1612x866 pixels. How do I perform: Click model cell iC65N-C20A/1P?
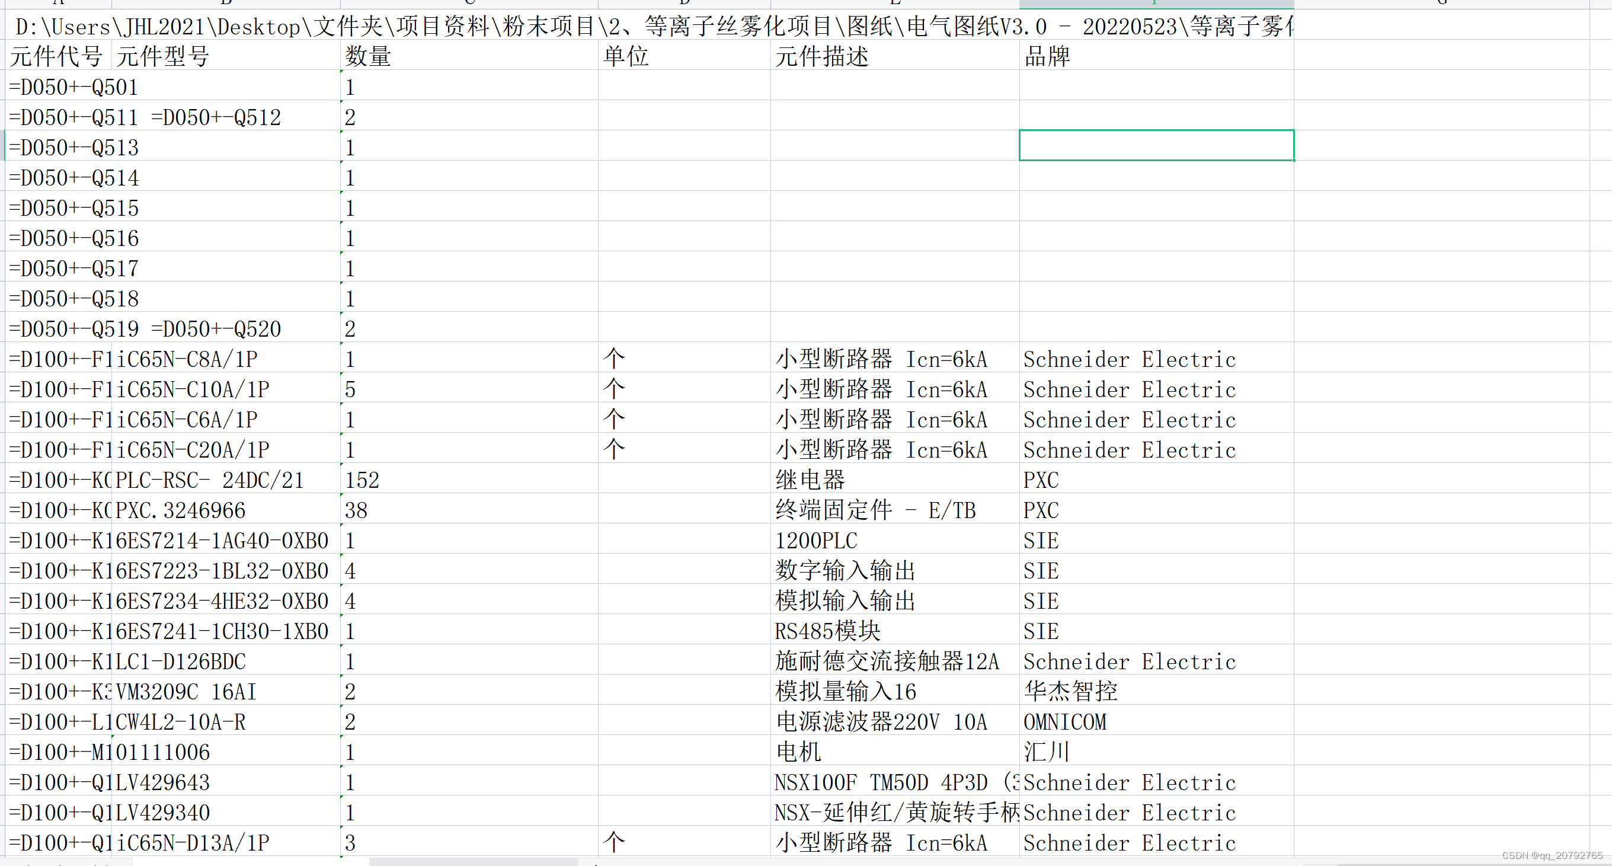(x=226, y=448)
